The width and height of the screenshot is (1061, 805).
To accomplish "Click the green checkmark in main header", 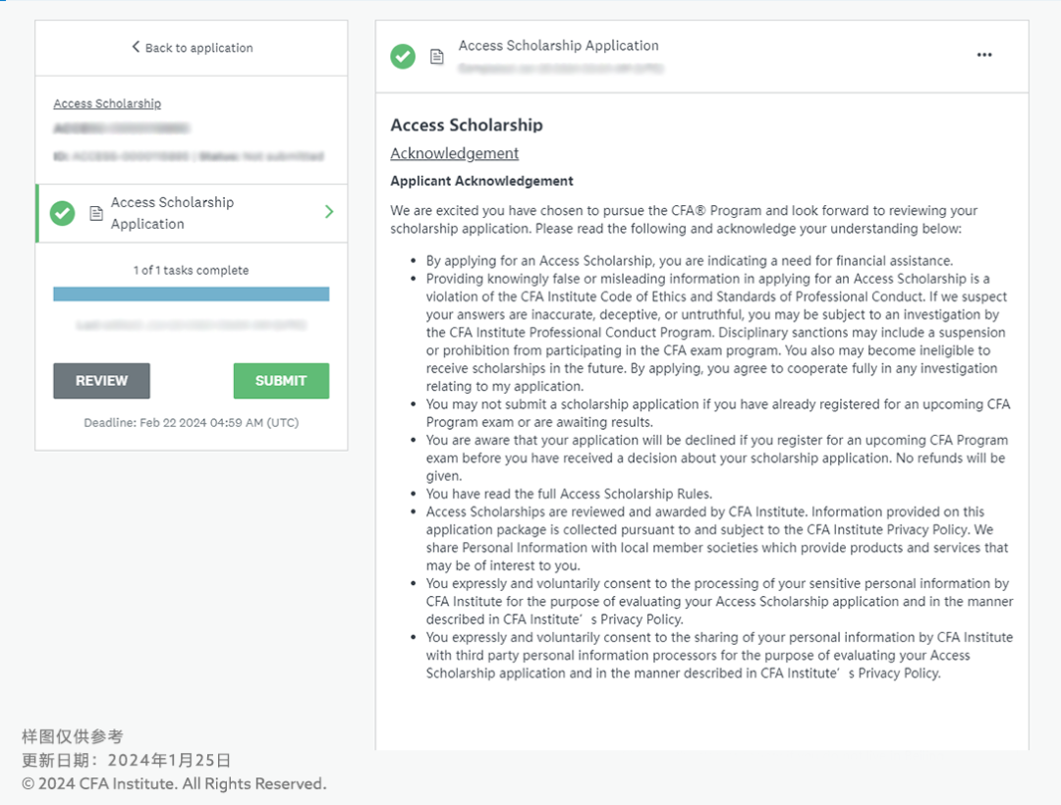I will point(403,56).
